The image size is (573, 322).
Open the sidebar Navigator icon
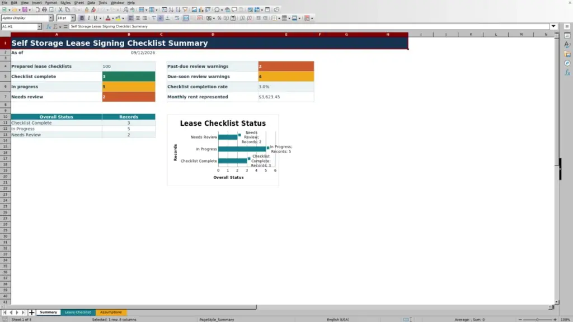567,64
